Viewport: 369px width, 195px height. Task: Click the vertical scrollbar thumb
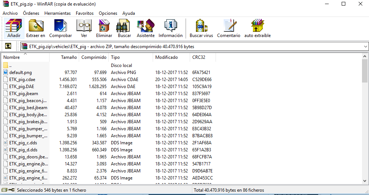click(365, 71)
